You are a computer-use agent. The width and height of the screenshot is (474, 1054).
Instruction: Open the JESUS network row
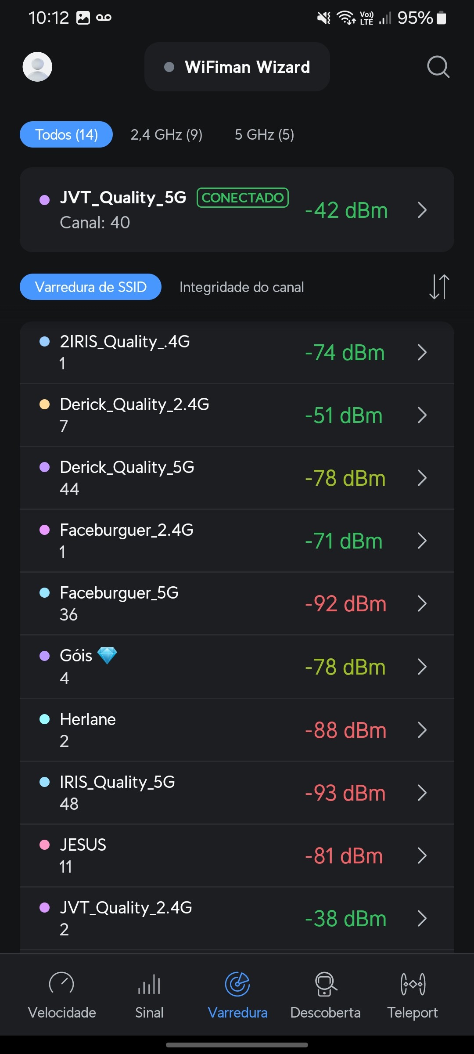(x=237, y=855)
